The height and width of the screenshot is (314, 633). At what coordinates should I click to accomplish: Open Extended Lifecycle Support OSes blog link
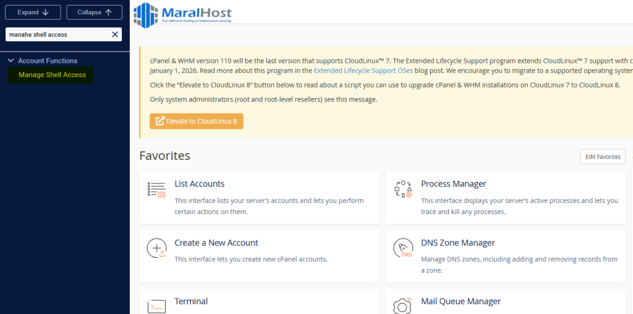tap(363, 71)
